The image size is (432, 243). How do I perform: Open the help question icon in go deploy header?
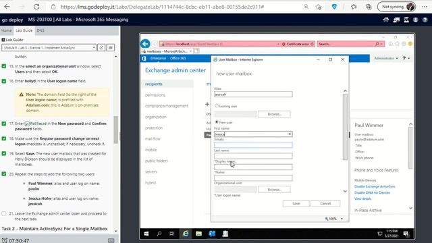coord(425,20)
